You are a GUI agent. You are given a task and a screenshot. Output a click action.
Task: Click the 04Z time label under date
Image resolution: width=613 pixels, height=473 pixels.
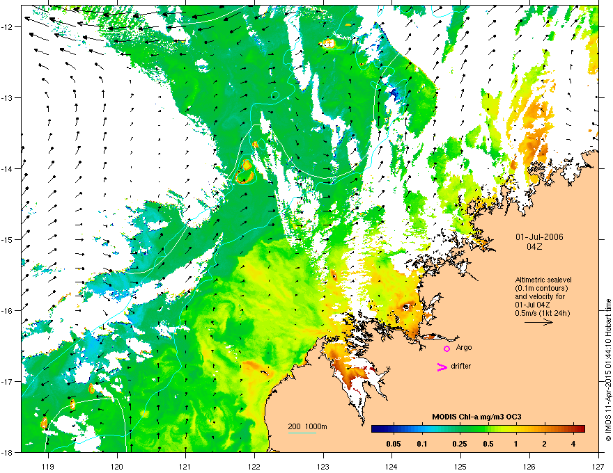[535, 247]
